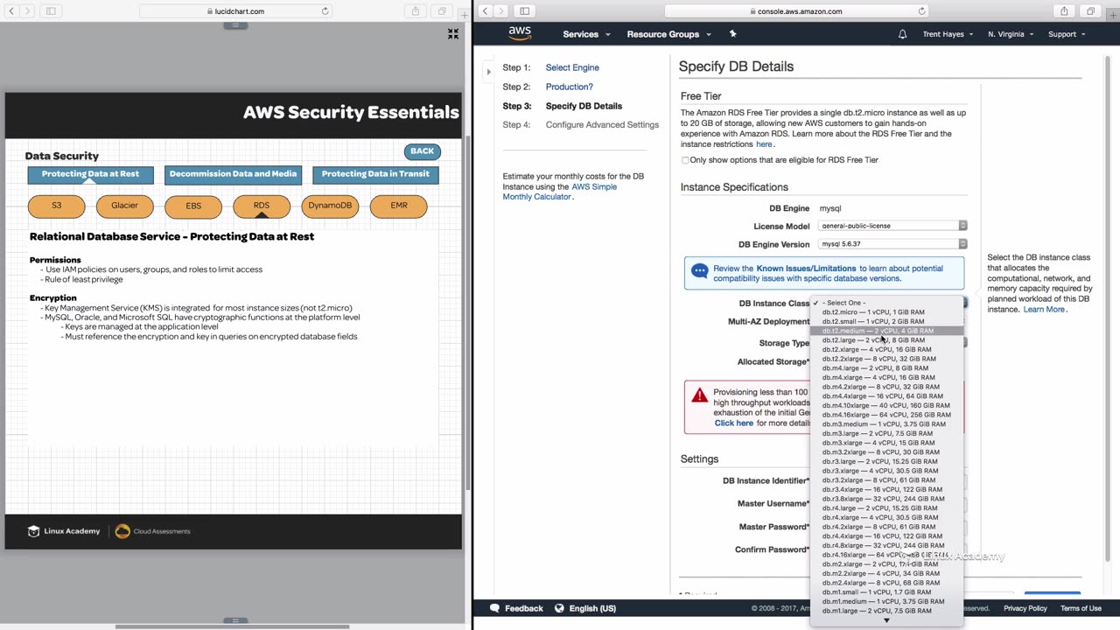Viewport: 1120px width, 630px height.
Task: Go forward in the AWS console Safari window
Action: click(x=501, y=11)
